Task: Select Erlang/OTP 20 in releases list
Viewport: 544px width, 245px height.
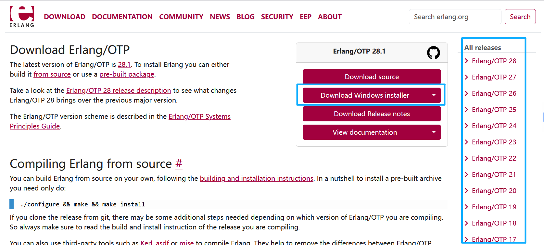Action: click(x=494, y=191)
